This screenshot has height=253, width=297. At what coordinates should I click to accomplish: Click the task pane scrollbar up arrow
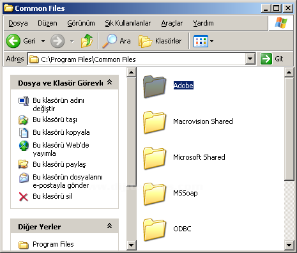132,72
